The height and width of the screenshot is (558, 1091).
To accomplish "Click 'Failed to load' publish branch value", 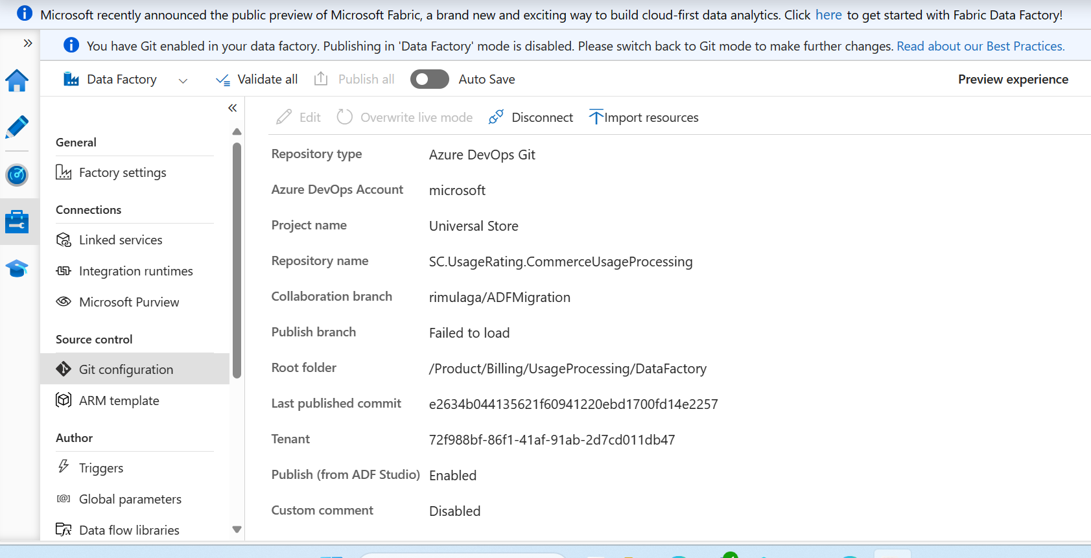I will click(x=469, y=333).
